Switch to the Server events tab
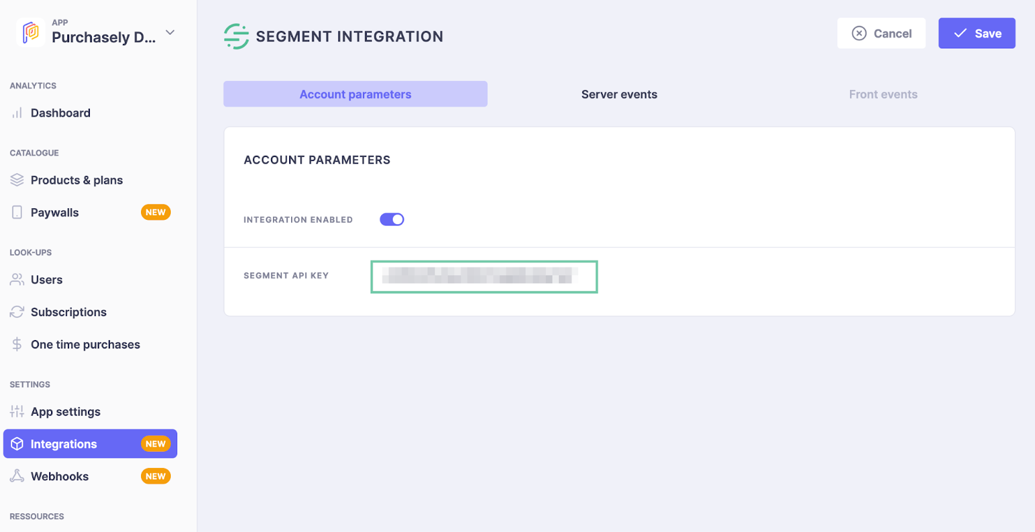The width and height of the screenshot is (1035, 532). click(619, 94)
